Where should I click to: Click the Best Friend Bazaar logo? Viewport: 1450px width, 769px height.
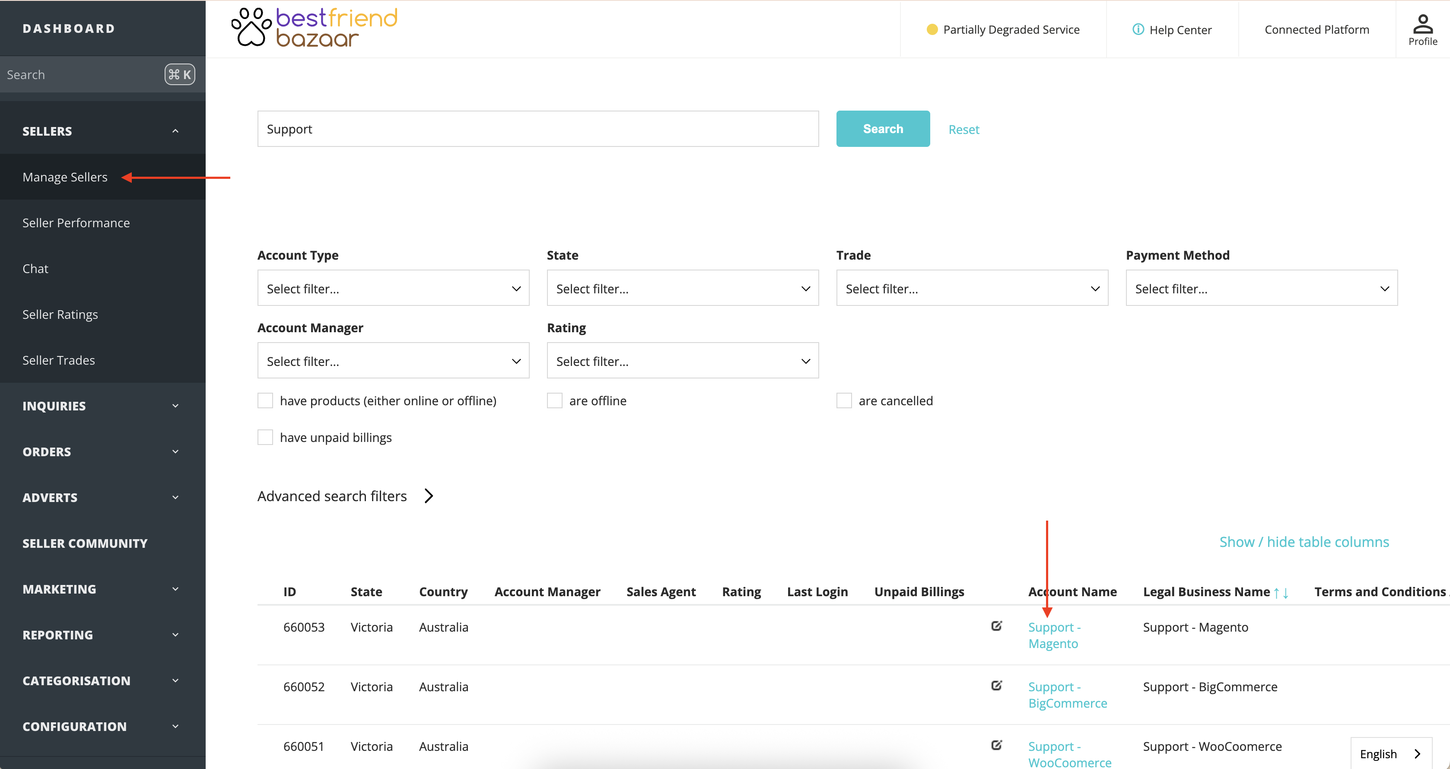pos(314,28)
